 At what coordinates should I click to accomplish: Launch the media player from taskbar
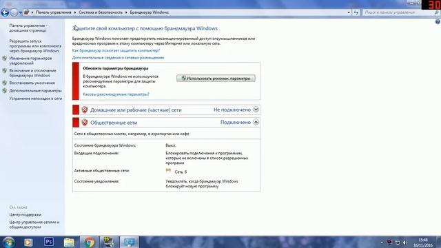click(28, 242)
